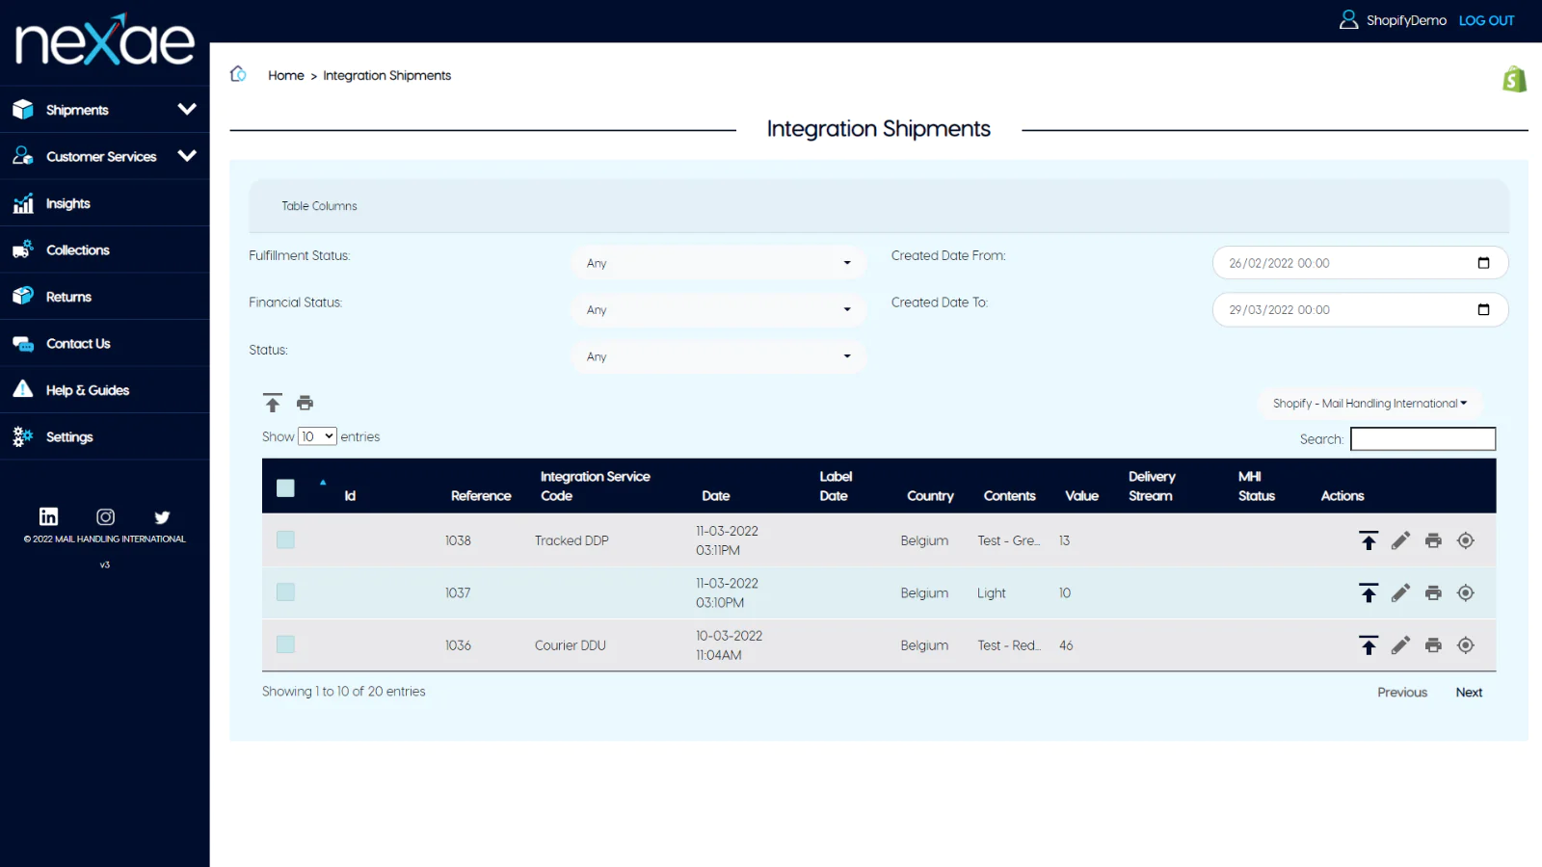The image size is (1542, 867).
Task: Check the row checkbox for order 1037
Action: pyautogui.click(x=285, y=591)
